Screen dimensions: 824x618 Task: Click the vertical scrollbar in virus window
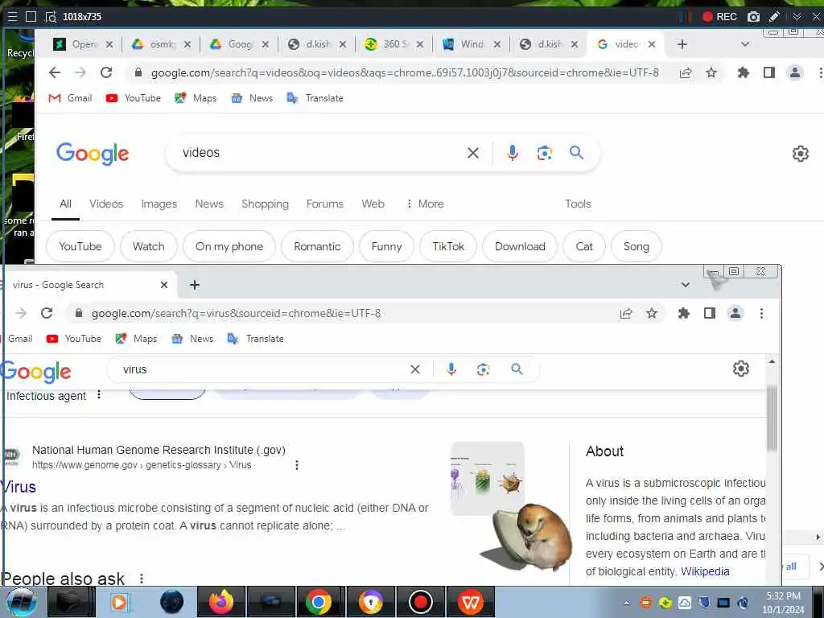click(772, 419)
